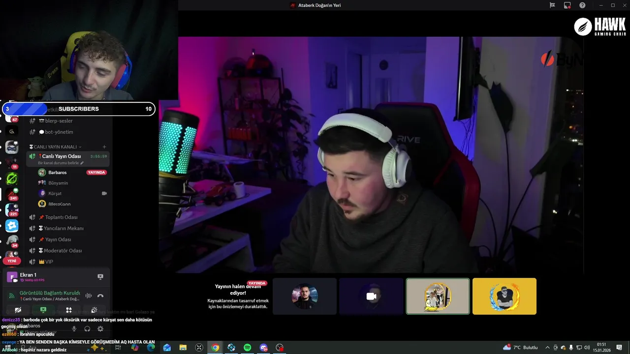Toggle noise suppression waveform icon

pyautogui.click(x=89, y=295)
